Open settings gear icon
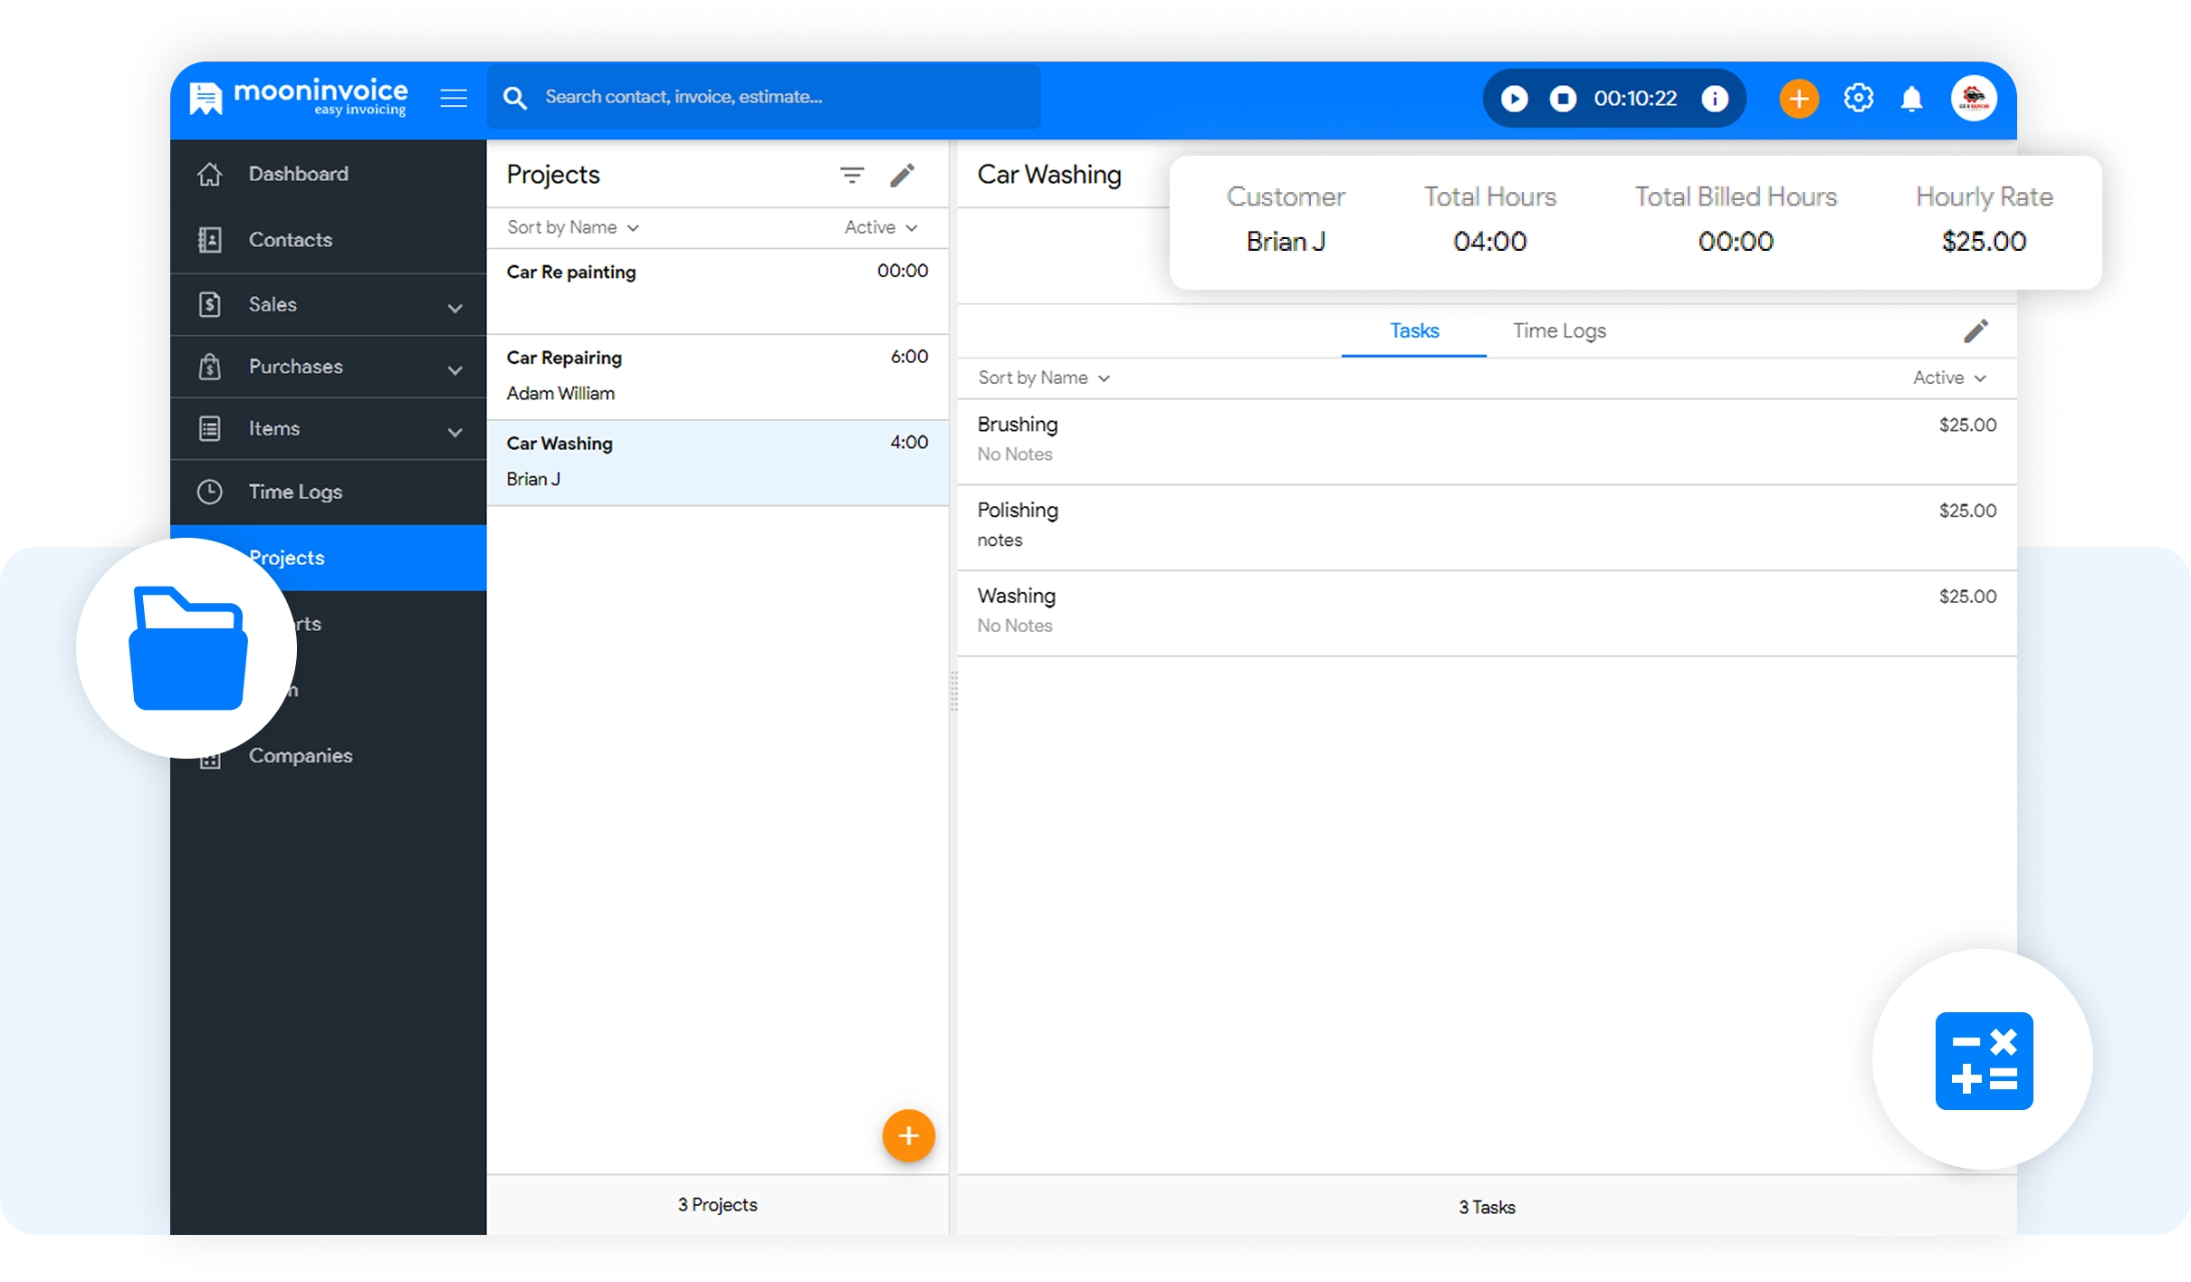2191x1282 pixels. coord(1858,98)
